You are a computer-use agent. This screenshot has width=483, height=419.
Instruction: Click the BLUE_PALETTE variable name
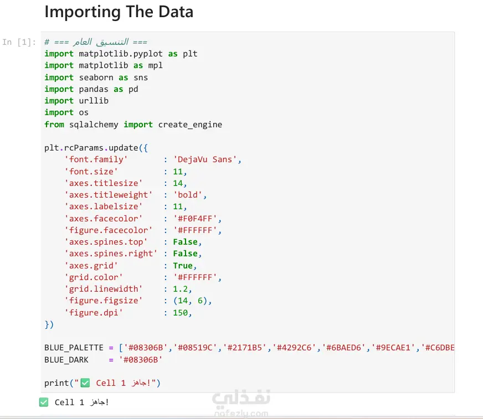pos(74,348)
